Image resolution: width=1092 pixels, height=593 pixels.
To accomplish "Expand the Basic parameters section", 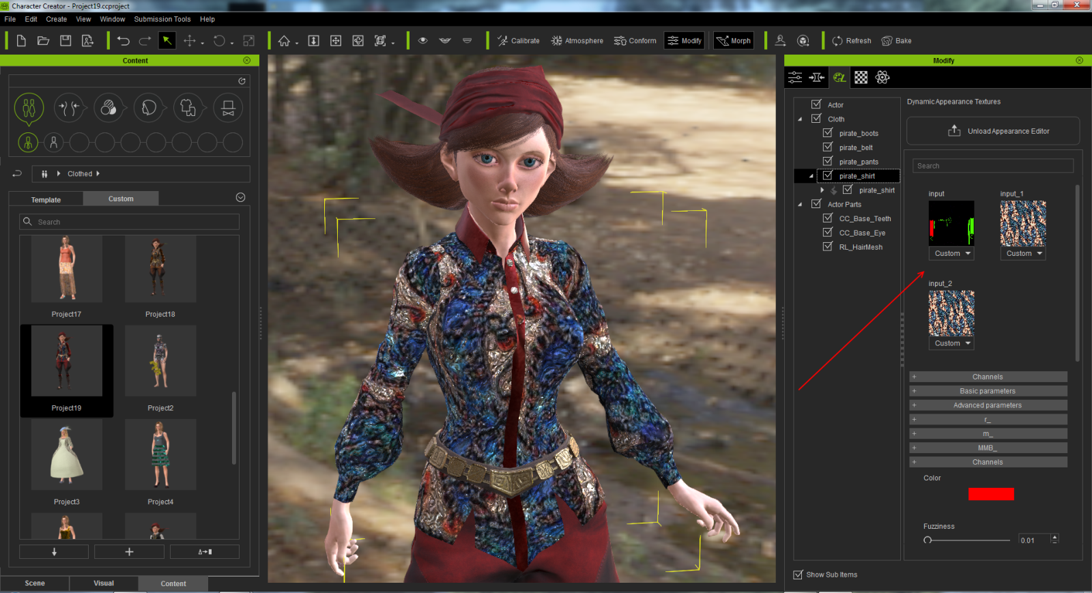I will 988,391.
